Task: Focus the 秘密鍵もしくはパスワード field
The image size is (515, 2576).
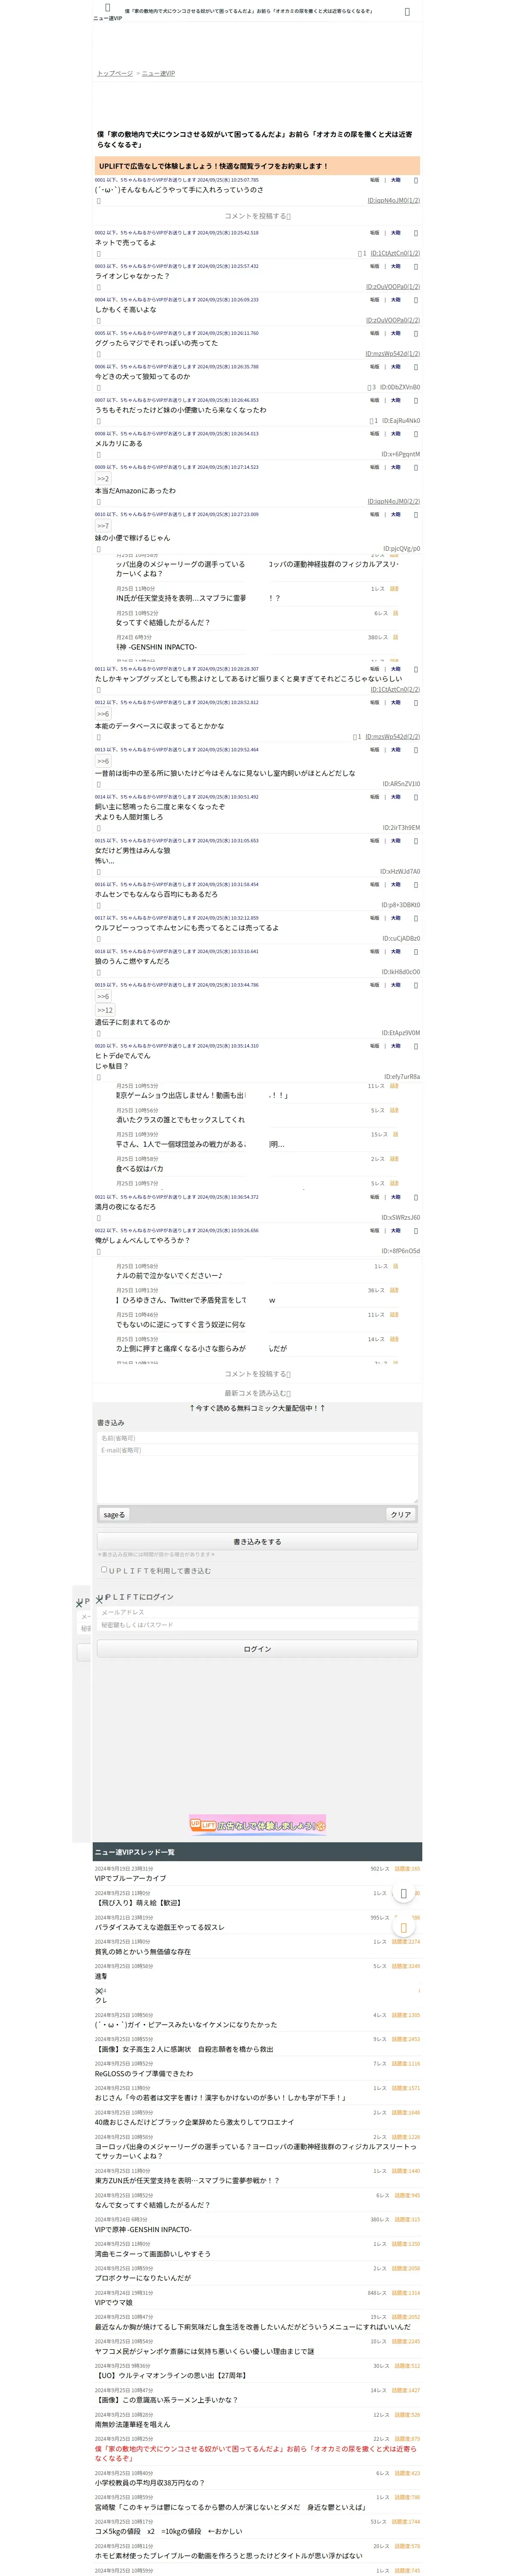Action: click(257, 1625)
